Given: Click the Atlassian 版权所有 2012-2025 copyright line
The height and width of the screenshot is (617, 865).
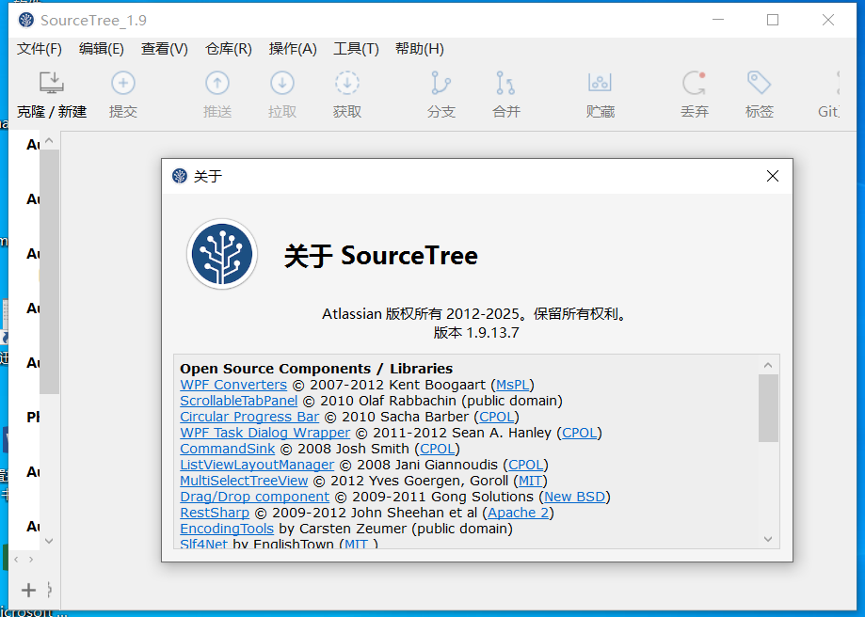Looking at the screenshot, I should click(475, 314).
